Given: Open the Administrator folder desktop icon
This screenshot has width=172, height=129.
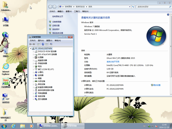Looking at the screenshot, I should click(x=6, y=6).
